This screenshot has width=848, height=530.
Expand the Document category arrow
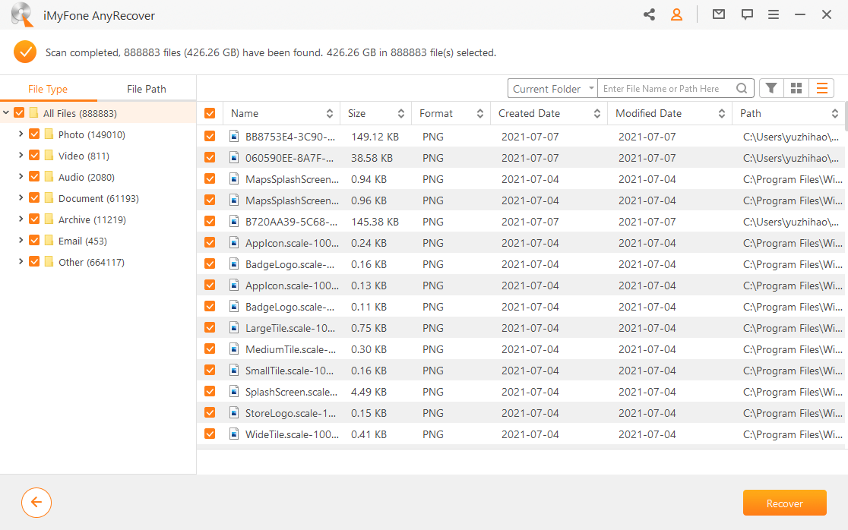click(21, 198)
